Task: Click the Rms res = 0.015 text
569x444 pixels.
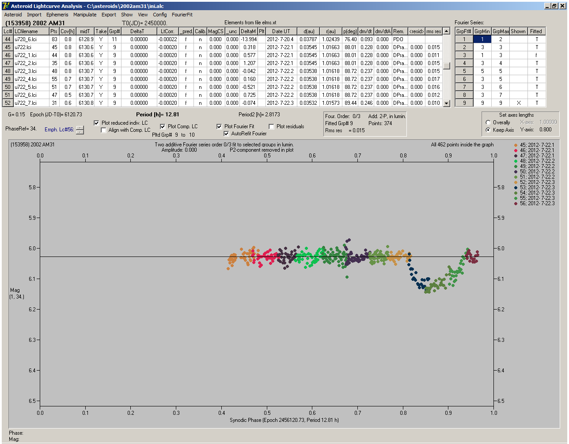Action: (345, 130)
